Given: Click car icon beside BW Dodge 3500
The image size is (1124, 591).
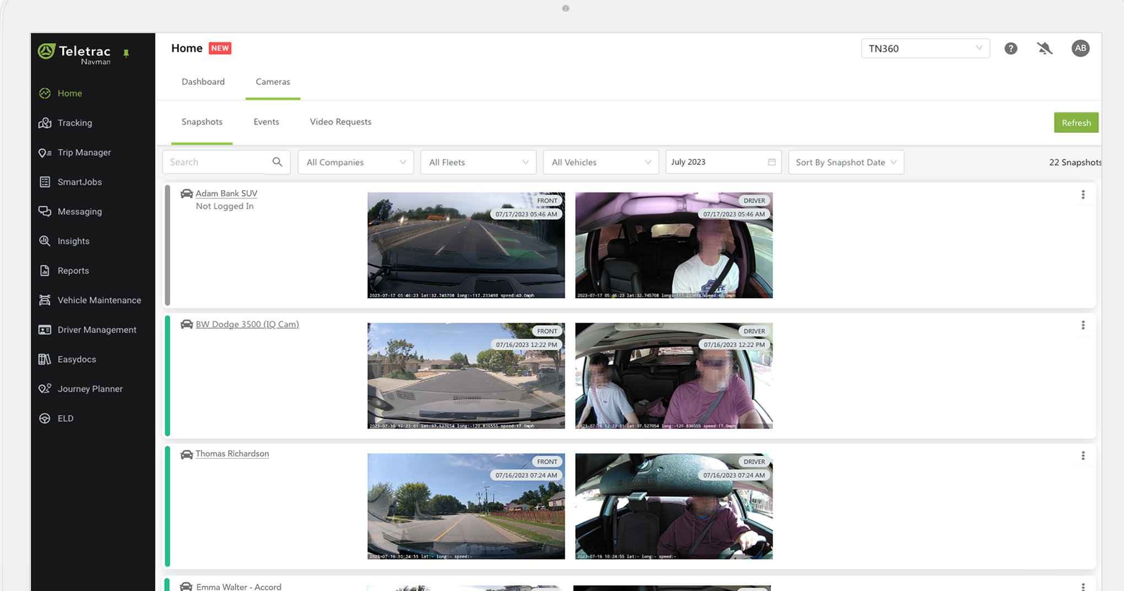Looking at the screenshot, I should pos(187,324).
